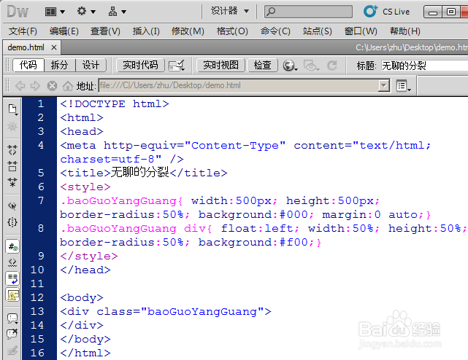Toggle Line Numbers icon

point(12,246)
